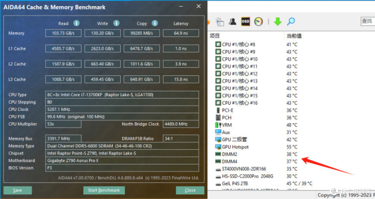The width and height of the screenshot is (375, 199).
Task: Click the search input field 查找
Action: 368,21
